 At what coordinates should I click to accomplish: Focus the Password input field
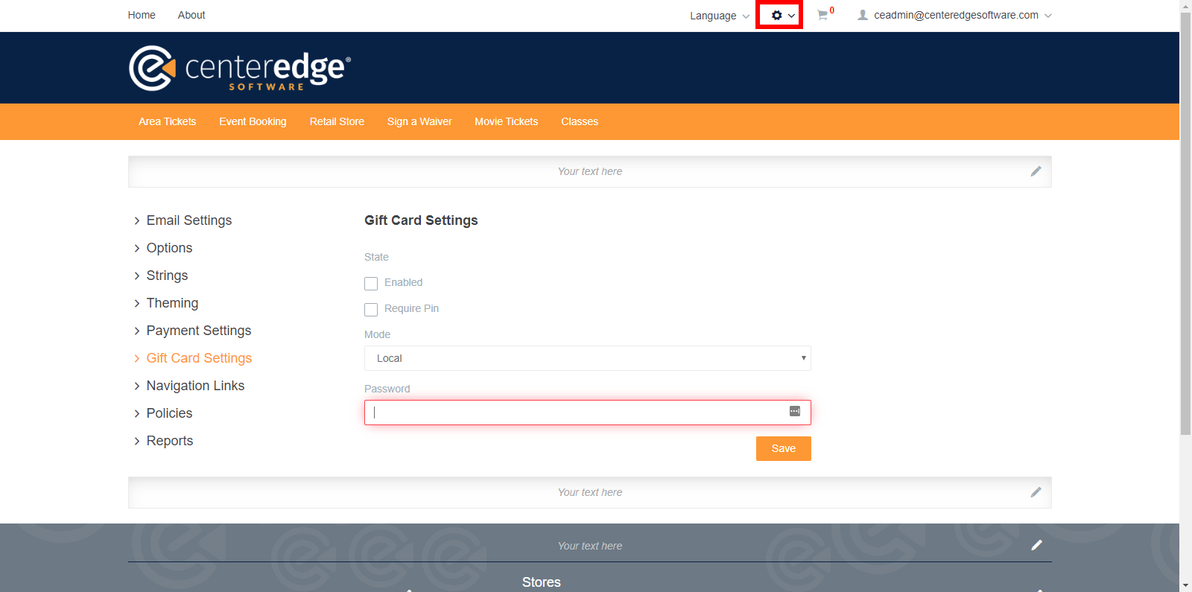574,413
